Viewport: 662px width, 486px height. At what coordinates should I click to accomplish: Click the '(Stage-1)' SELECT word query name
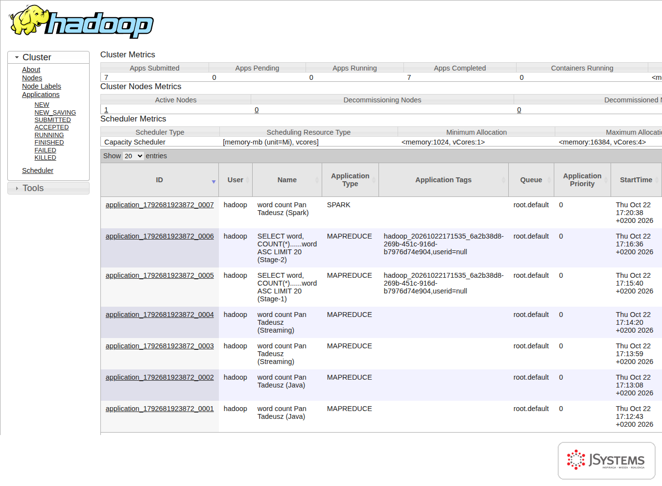(287, 287)
